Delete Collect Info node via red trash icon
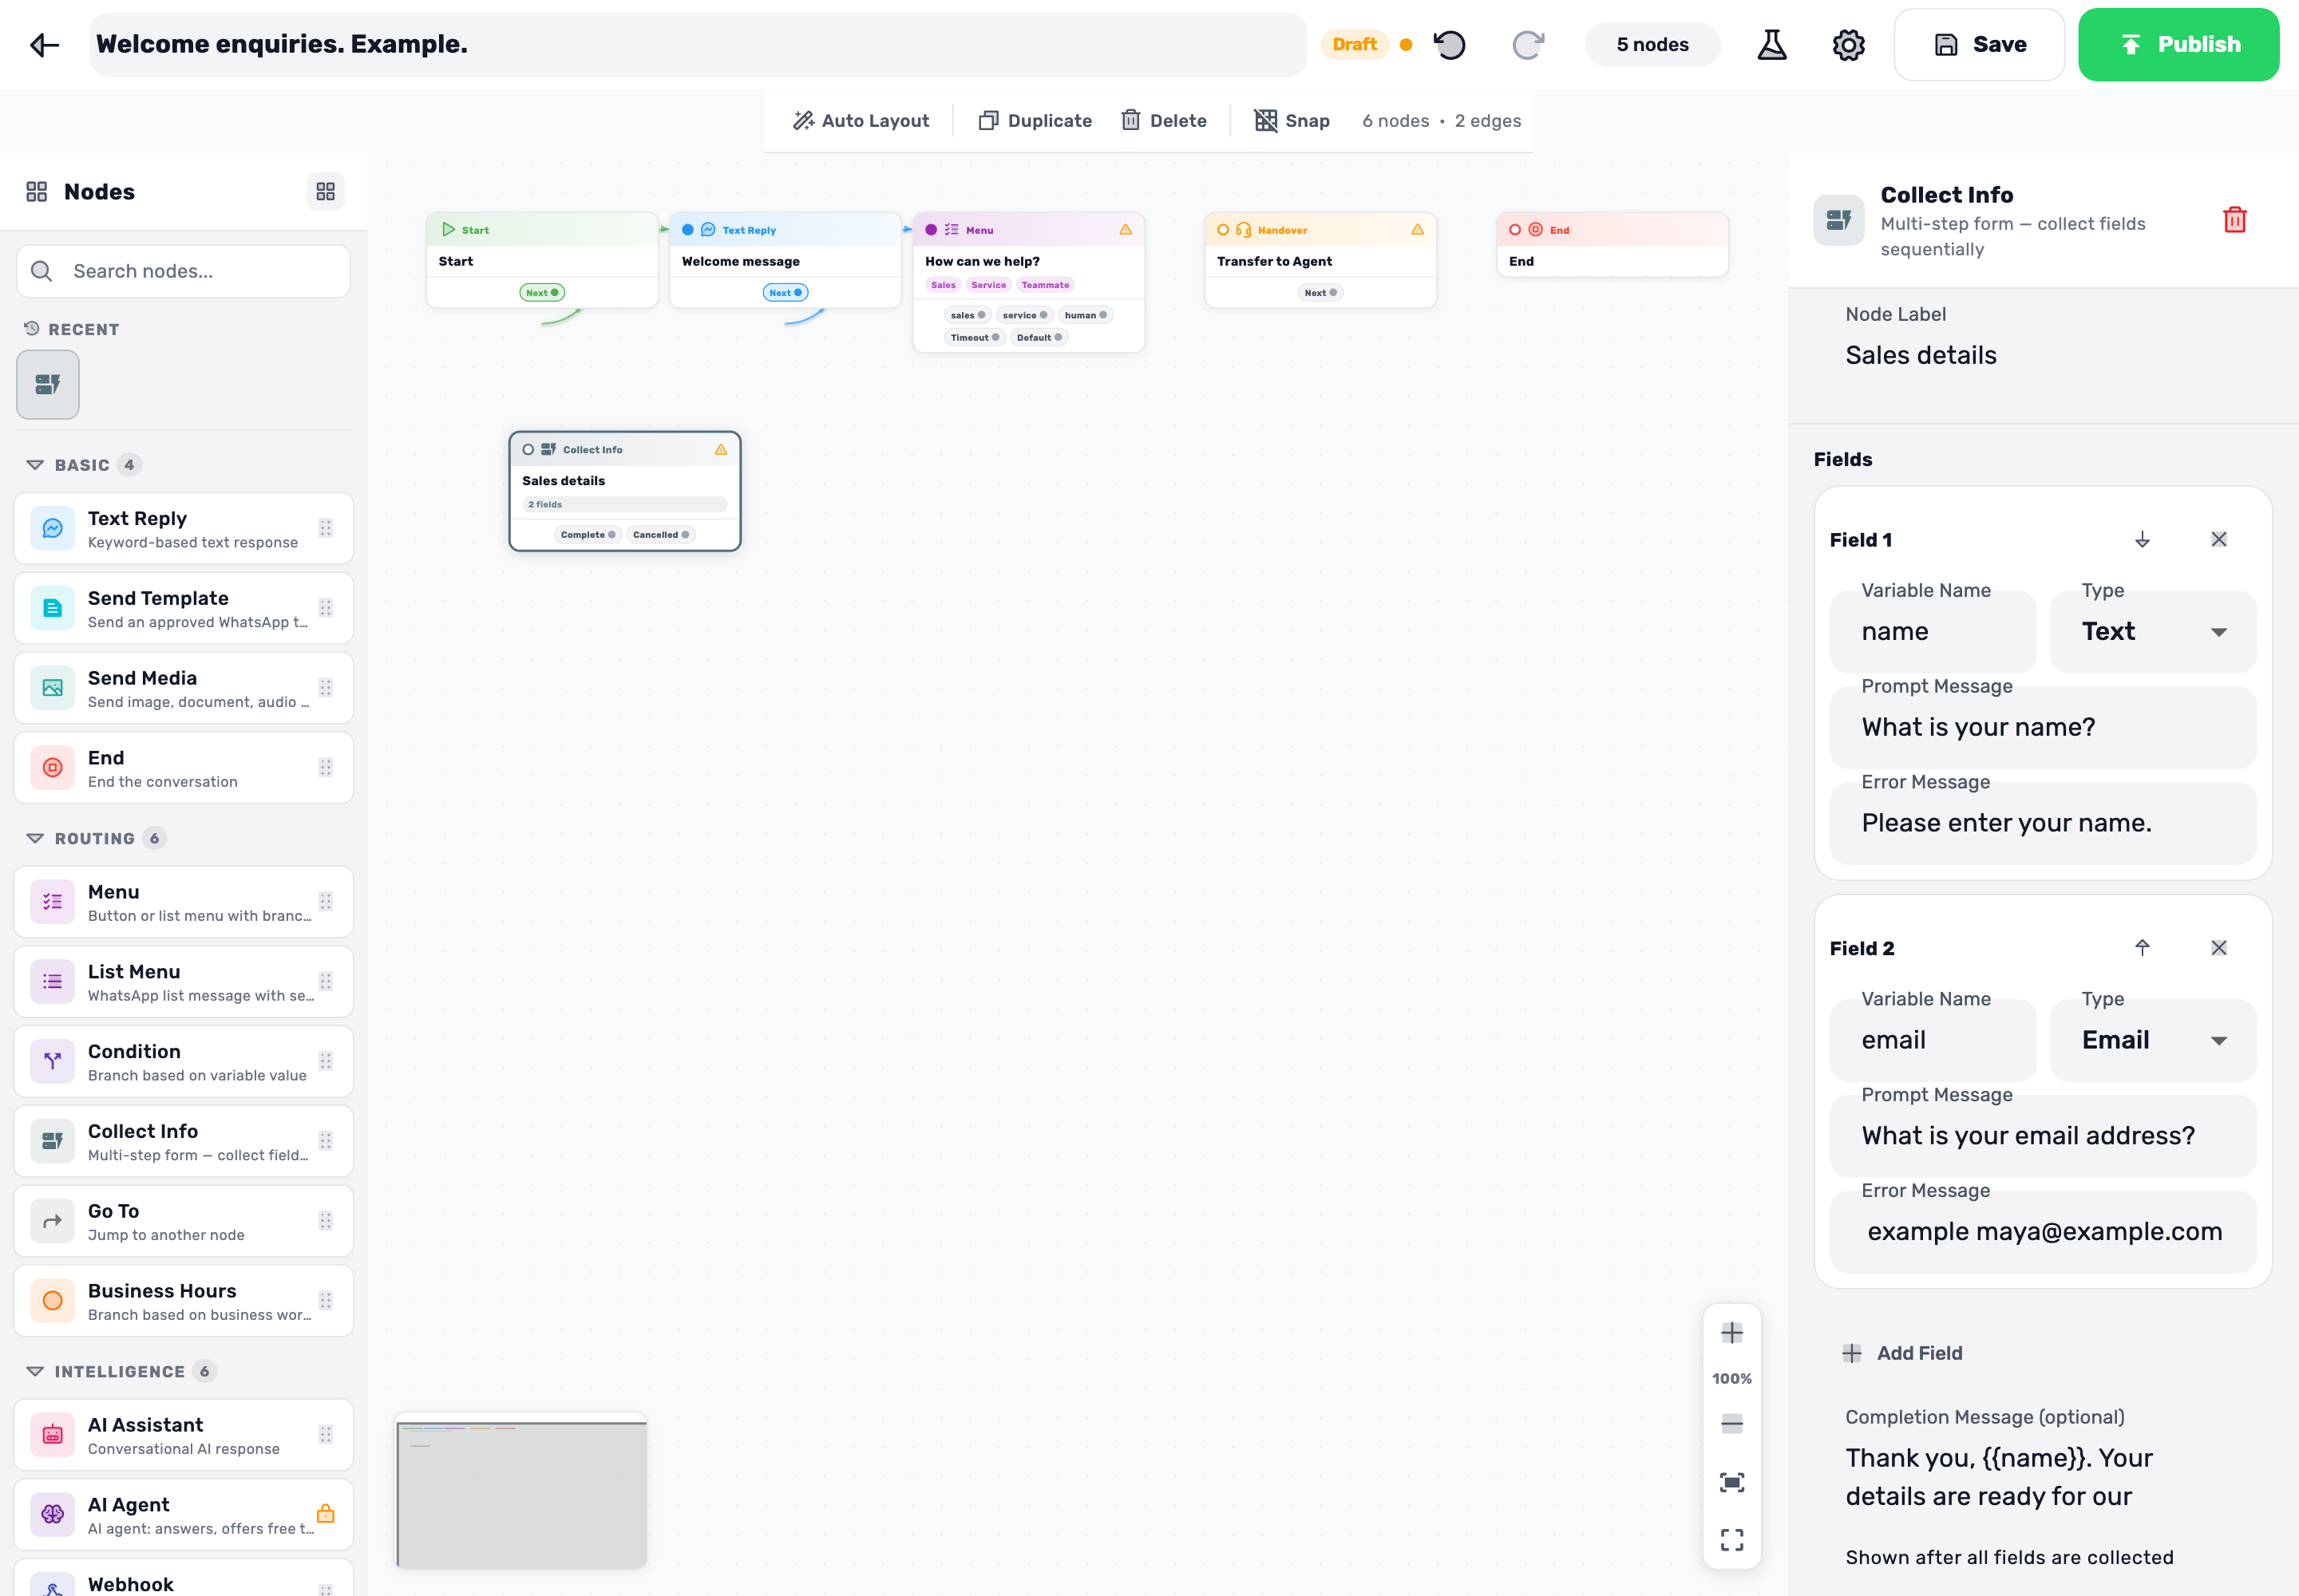2299x1596 pixels. tap(2234, 220)
